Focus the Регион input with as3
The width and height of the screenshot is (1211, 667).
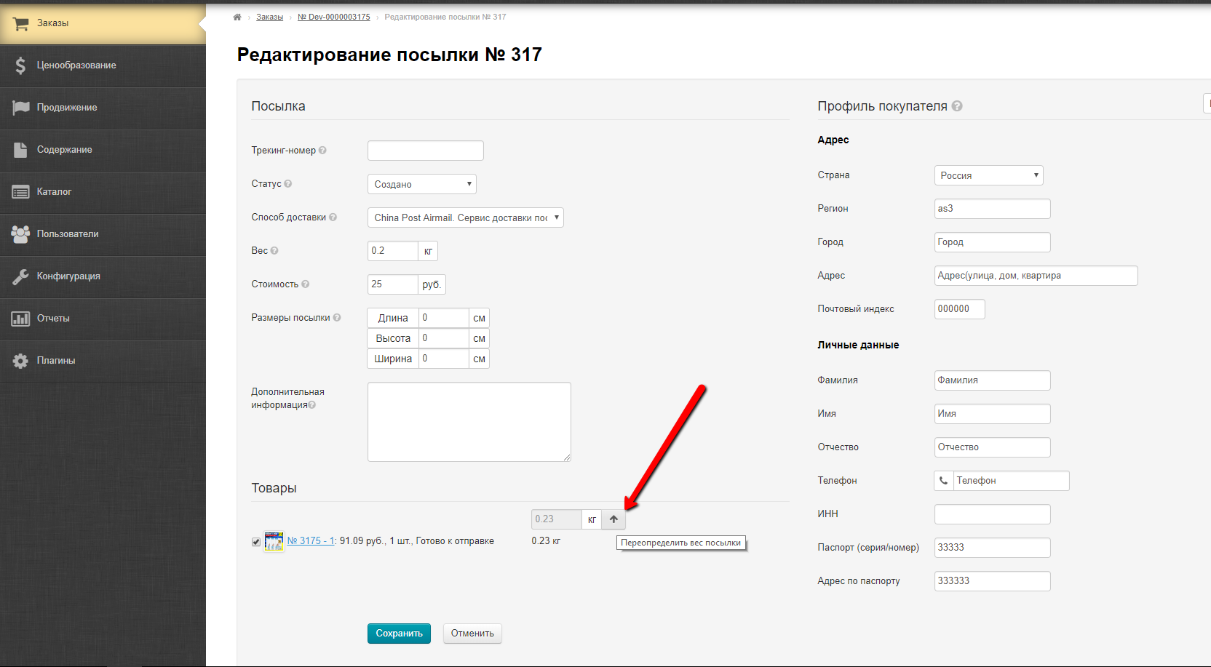click(993, 209)
